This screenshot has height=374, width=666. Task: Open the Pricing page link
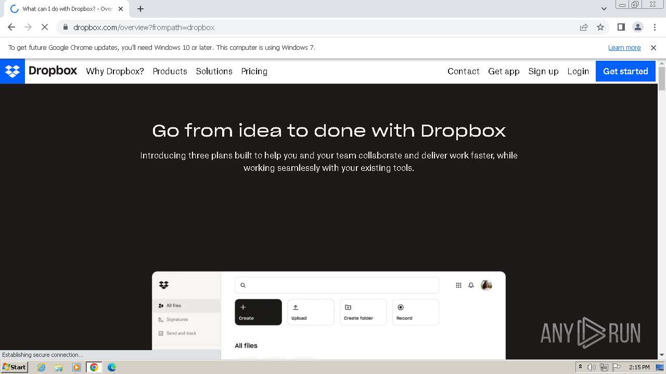click(254, 71)
